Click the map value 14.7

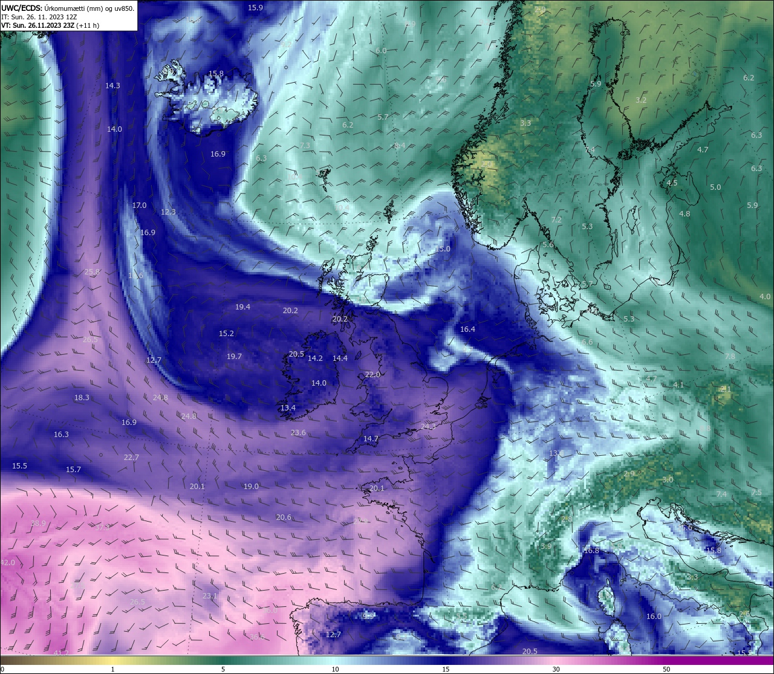coord(371,439)
